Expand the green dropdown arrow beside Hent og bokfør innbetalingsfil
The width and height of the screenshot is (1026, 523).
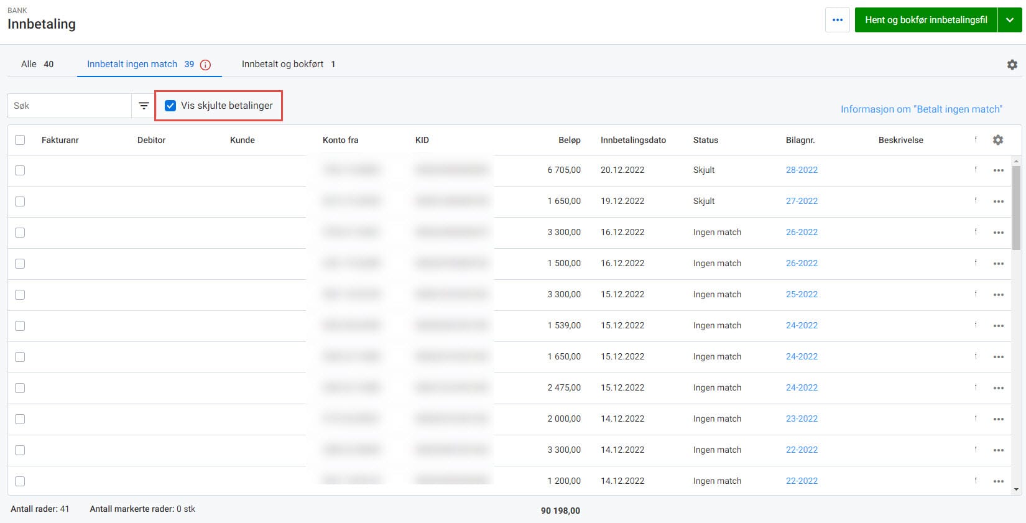pyautogui.click(x=1010, y=20)
